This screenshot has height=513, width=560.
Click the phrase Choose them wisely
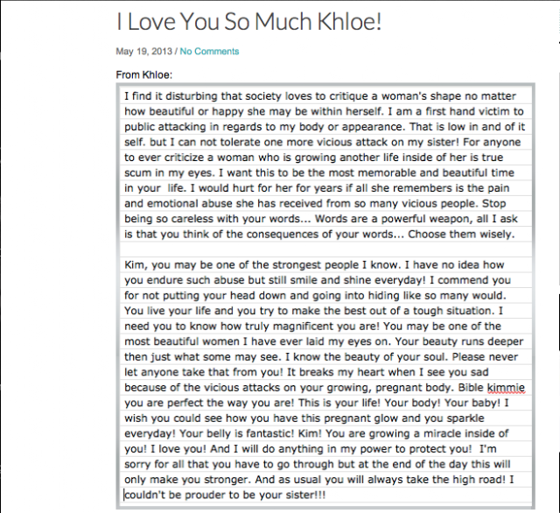pos(461,235)
